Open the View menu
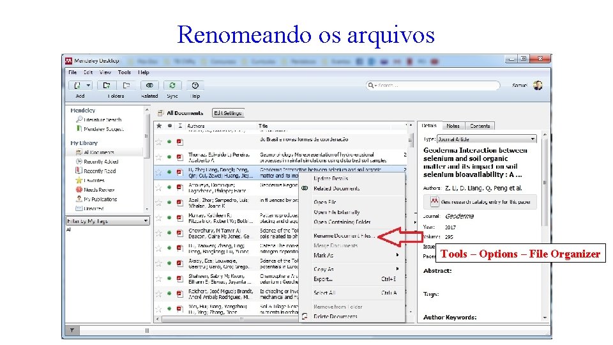Screen dimensions: 613x345 click(105, 72)
